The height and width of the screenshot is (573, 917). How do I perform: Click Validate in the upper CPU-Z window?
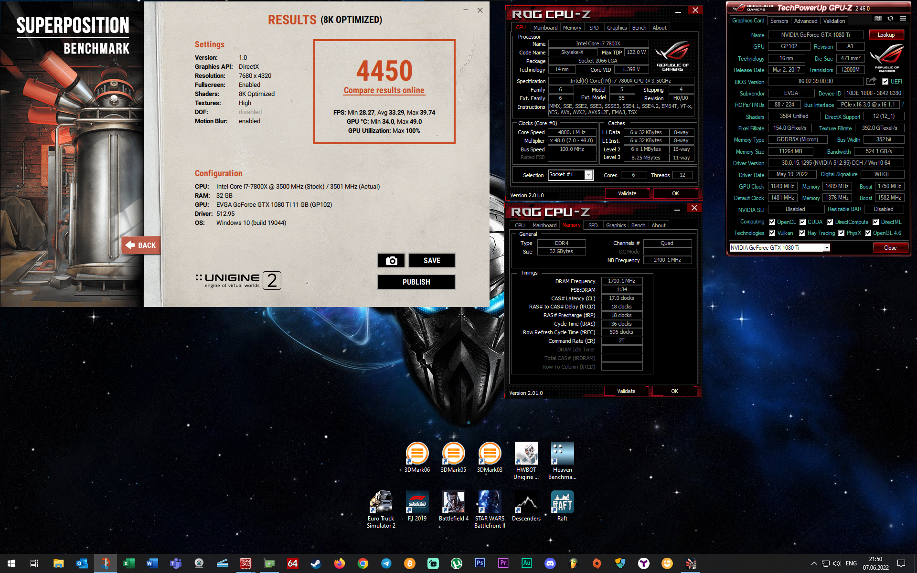[x=627, y=193]
